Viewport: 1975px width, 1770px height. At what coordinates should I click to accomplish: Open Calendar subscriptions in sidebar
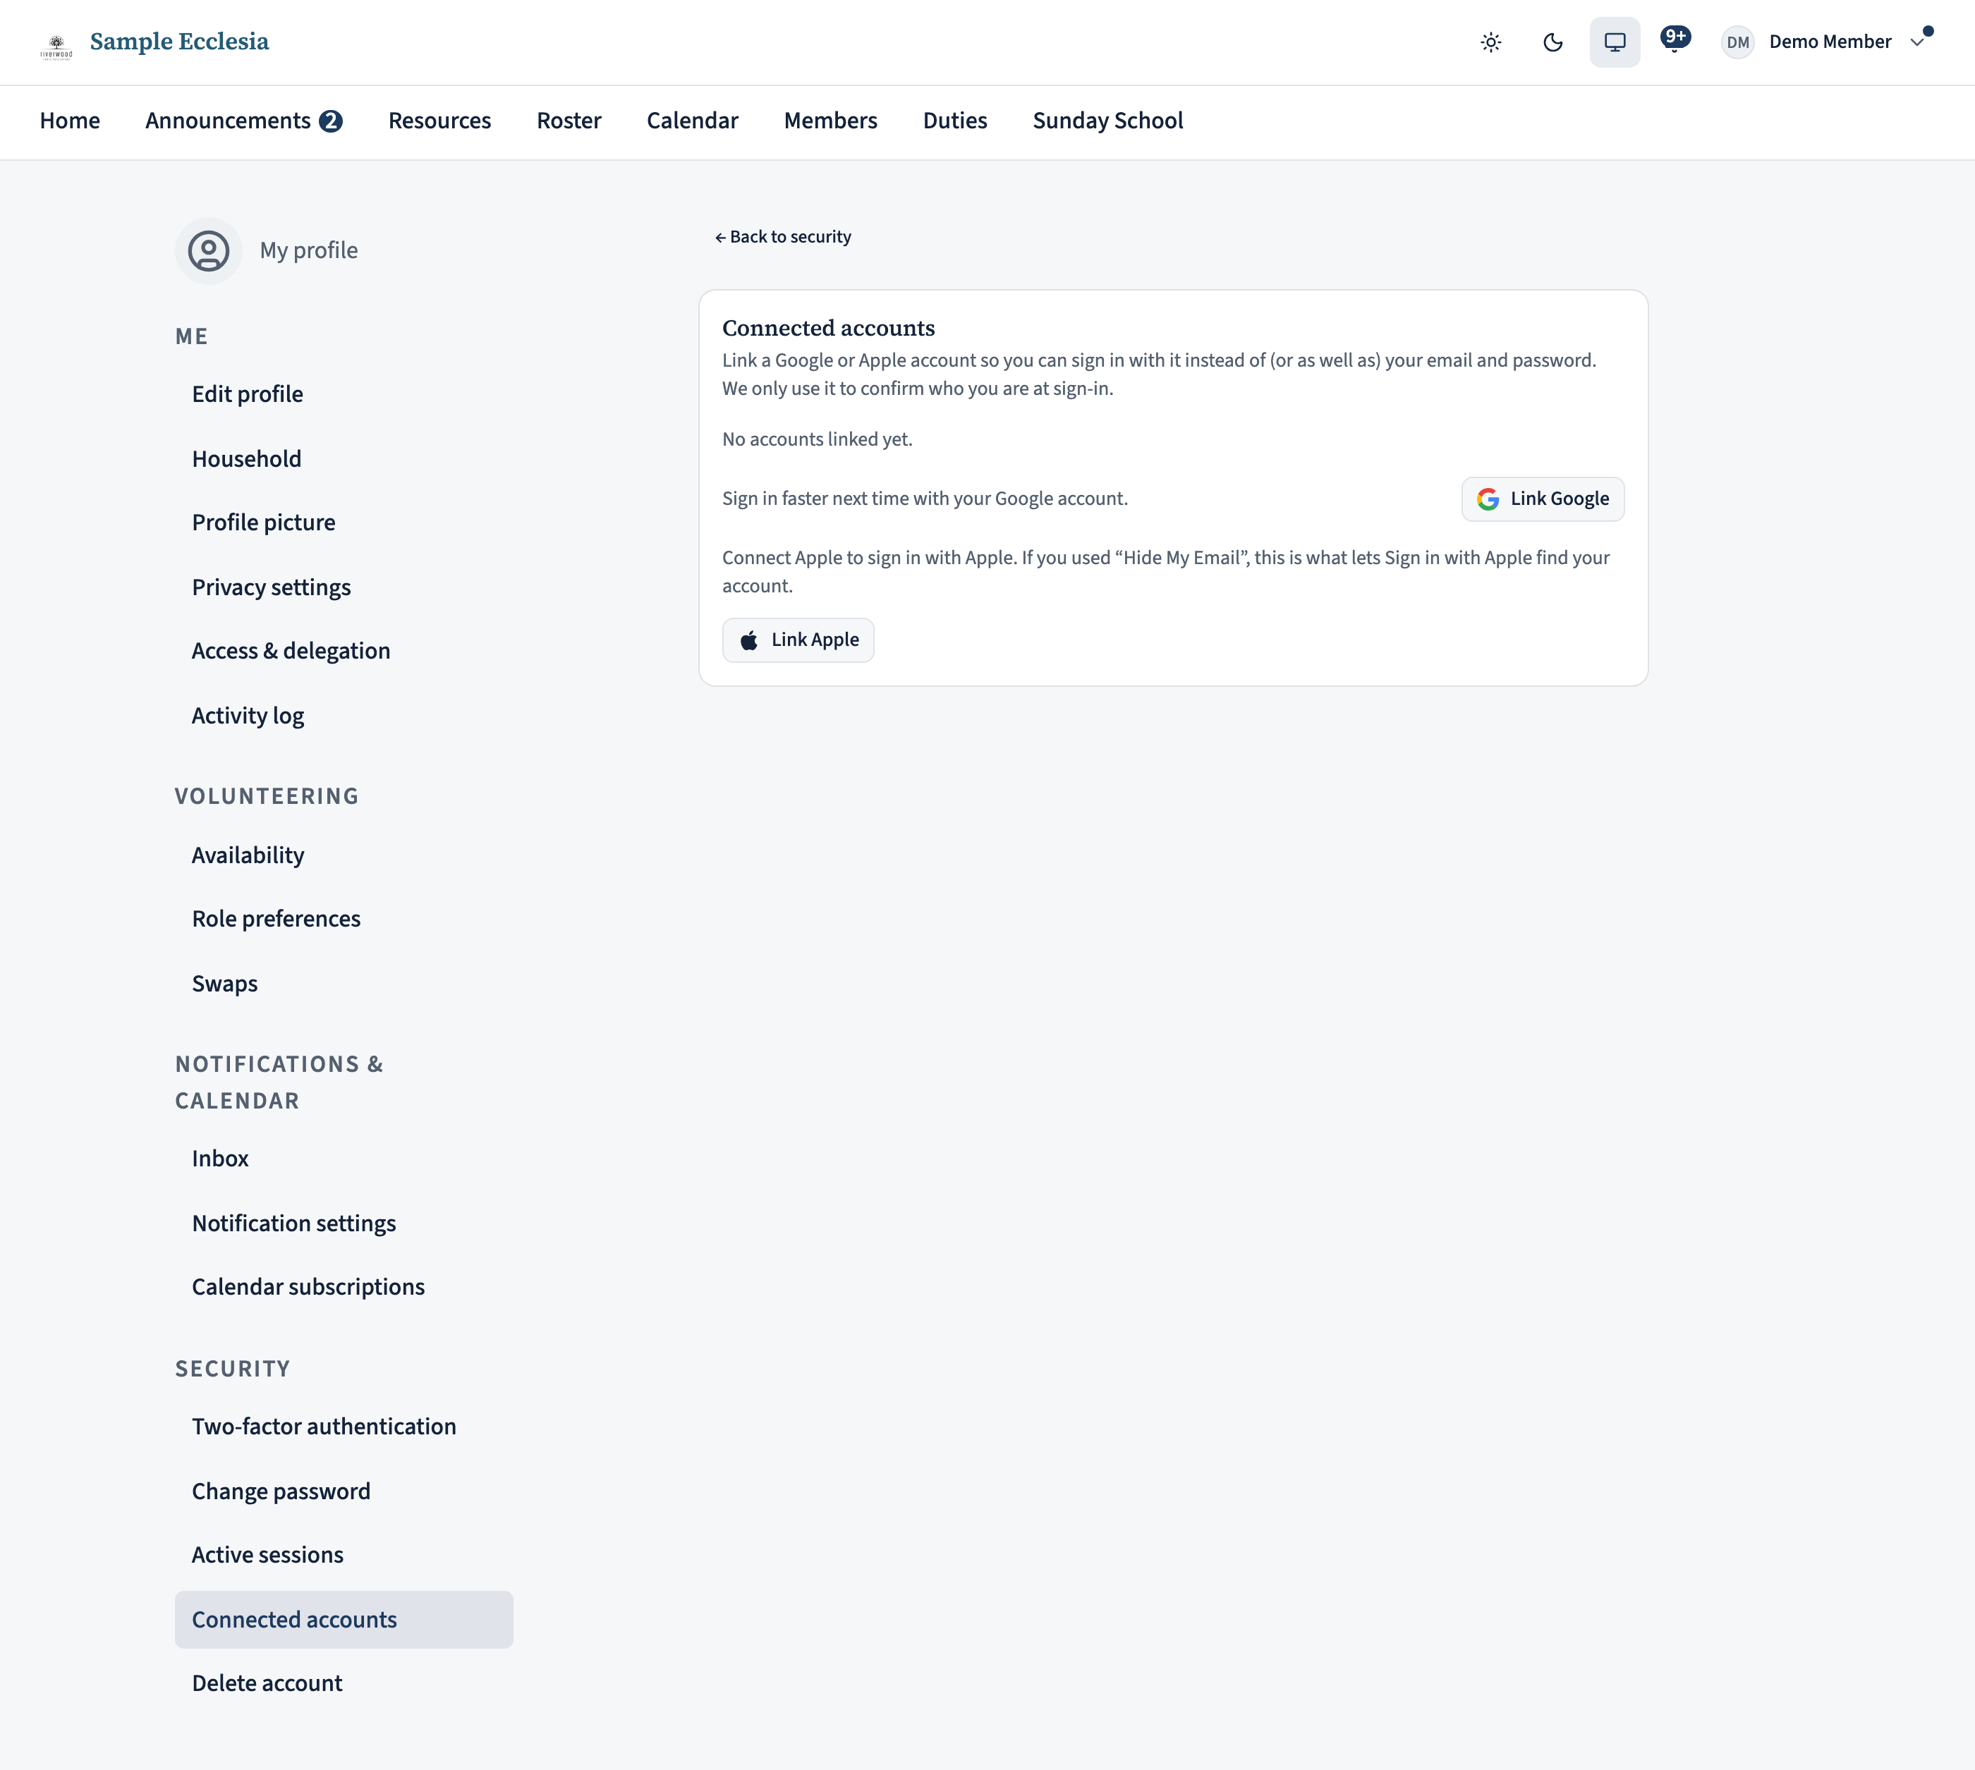point(344,1287)
